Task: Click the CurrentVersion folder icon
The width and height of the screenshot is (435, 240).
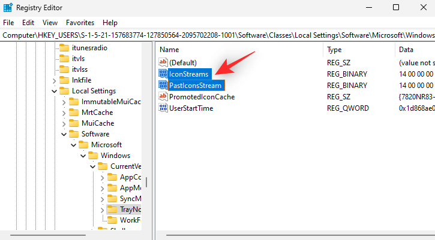Action: (x=103, y=166)
